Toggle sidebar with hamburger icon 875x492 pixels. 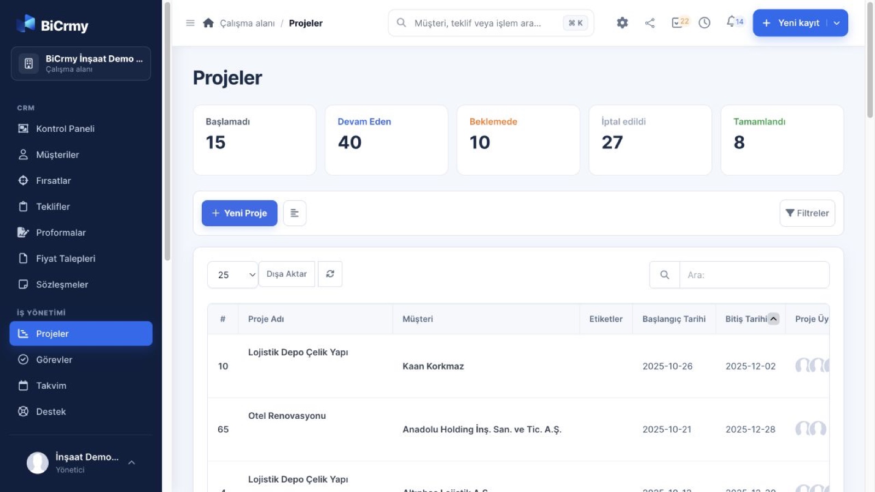tap(190, 23)
